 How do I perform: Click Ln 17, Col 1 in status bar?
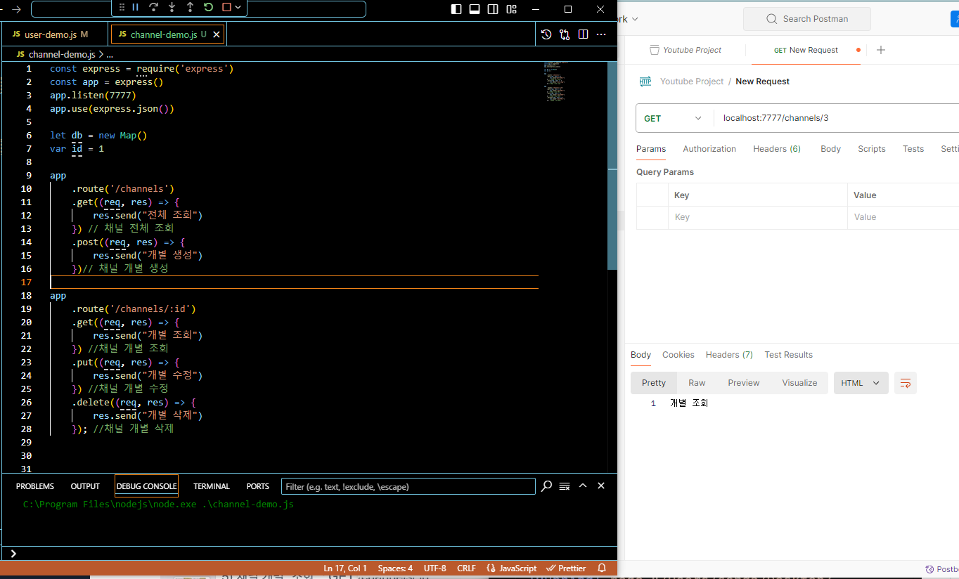(345, 568)
